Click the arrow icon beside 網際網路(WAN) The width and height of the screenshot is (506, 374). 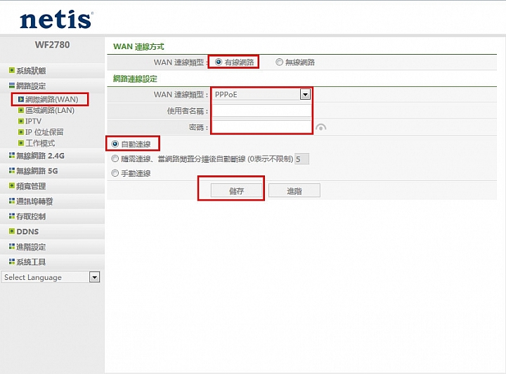pos(21,99)
